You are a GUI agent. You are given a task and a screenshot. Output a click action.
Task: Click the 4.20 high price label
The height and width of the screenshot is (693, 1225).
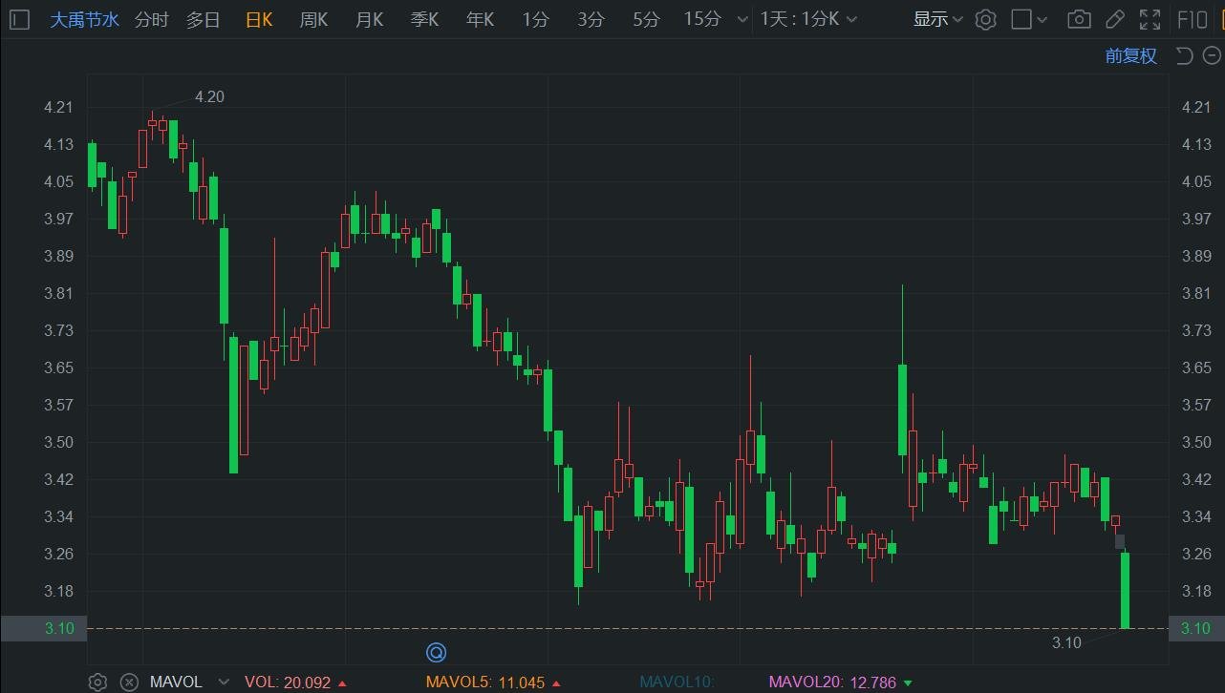(209, 96)
